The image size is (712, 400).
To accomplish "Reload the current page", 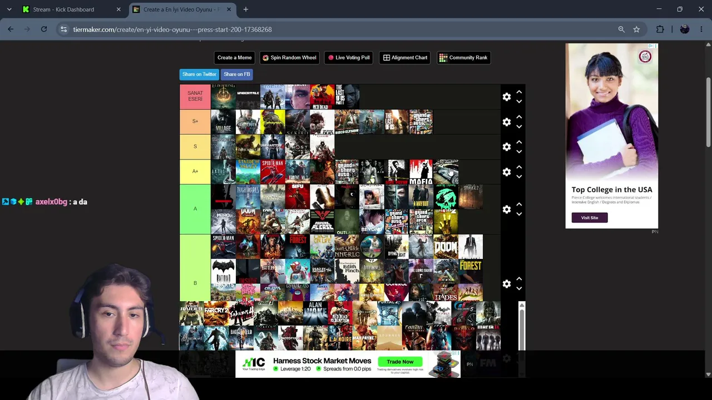I will click(x=44, y=29).
